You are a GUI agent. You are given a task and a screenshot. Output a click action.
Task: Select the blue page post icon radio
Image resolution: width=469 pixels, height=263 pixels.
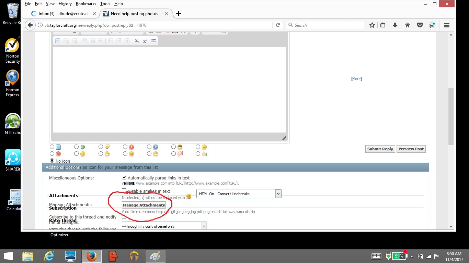pos(52,147)
